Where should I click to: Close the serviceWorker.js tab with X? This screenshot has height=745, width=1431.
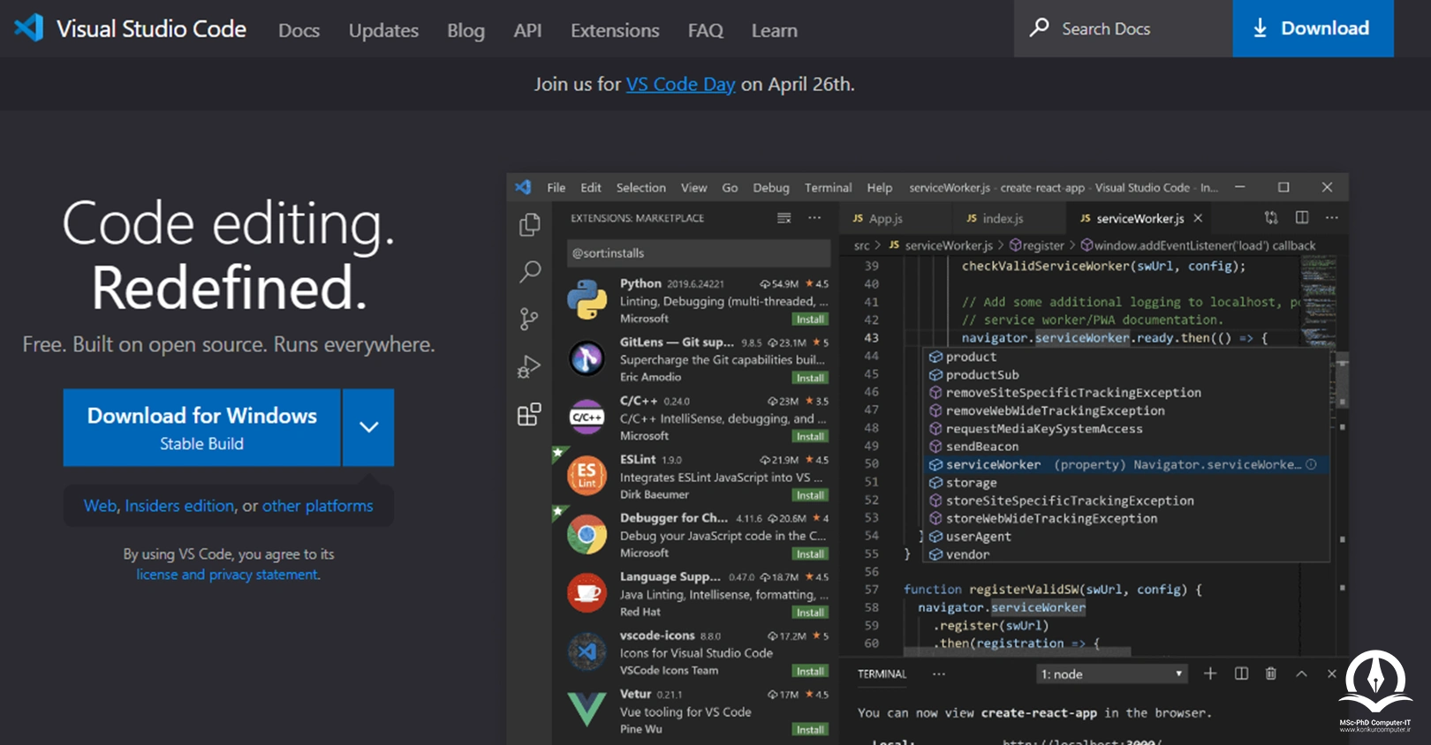coord(1198,218)
